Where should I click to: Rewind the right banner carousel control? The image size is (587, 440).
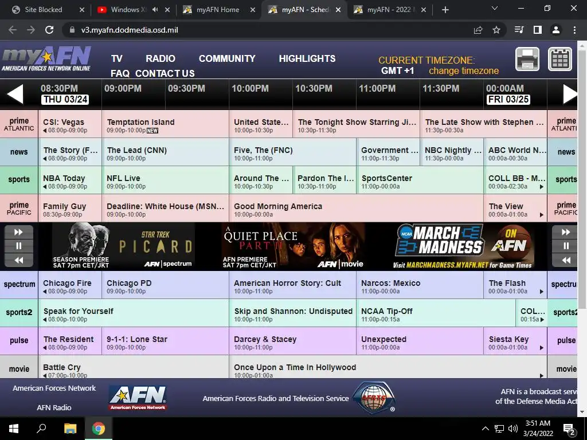[x=566, y=260]
